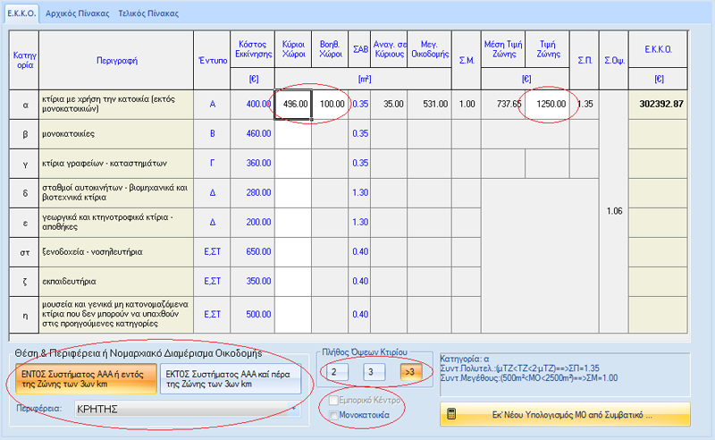Click the category letter η in first column
The width and height of the screenshot is (715, 440).
pyautogui.click(x=25, y=315)
